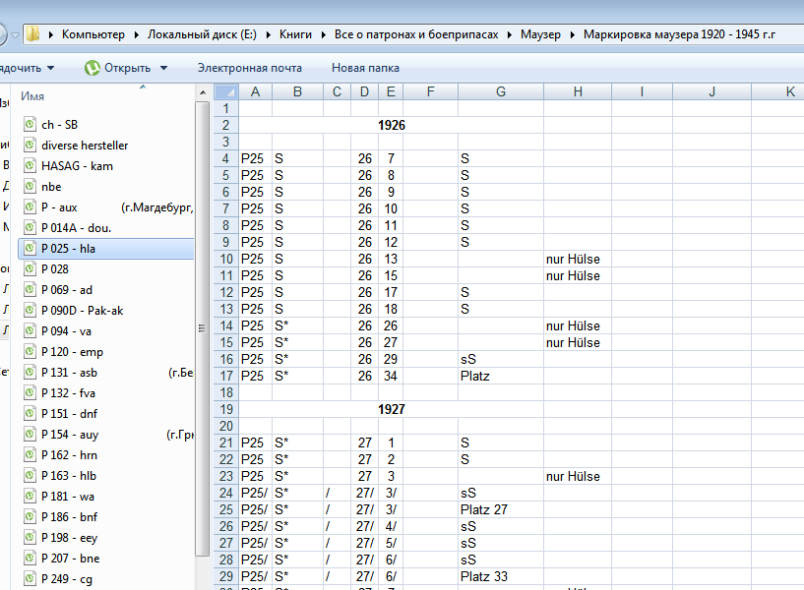Click the 'ch - SB' file icon

tap(30, 125)
